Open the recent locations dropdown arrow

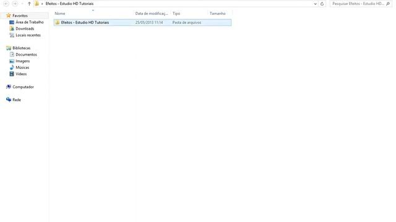[22, 4]
